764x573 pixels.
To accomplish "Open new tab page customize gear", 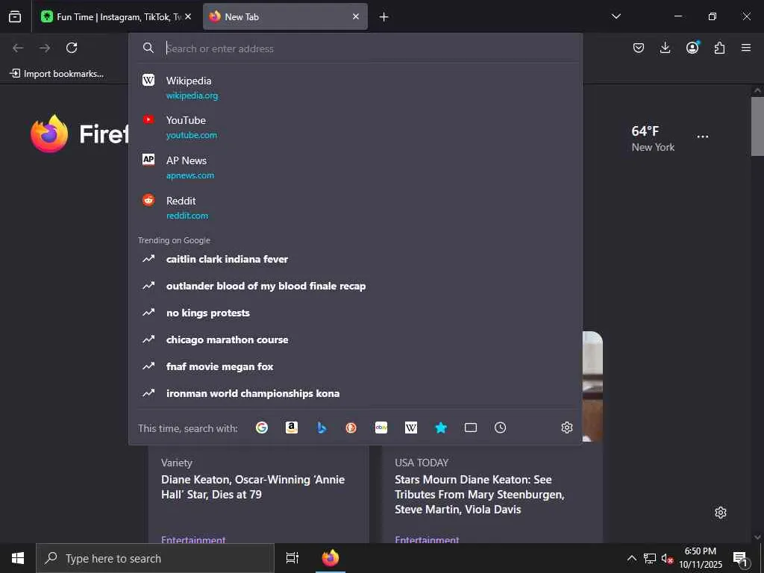I will pyautogui.click(x=721, y=513).
